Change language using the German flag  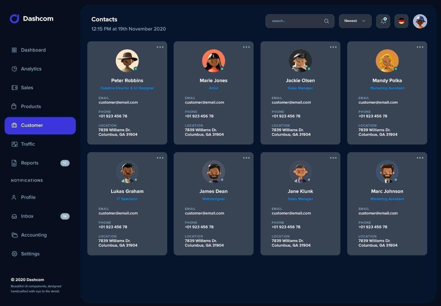(401, 21)
